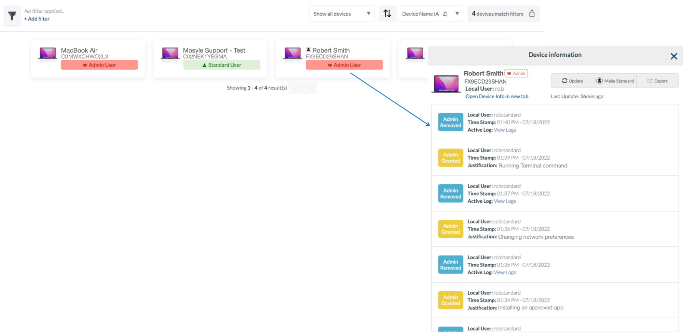Toggle sort order arrows icon
This screenshot has height=336, width=683.
387,14
